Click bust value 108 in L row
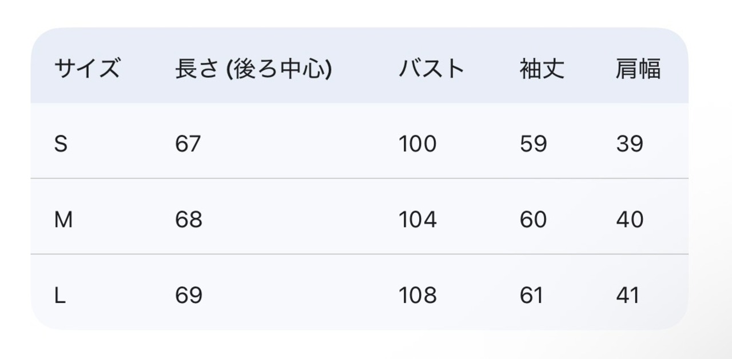Viewport: 732px width, 359px height. (x=417, y=296)
